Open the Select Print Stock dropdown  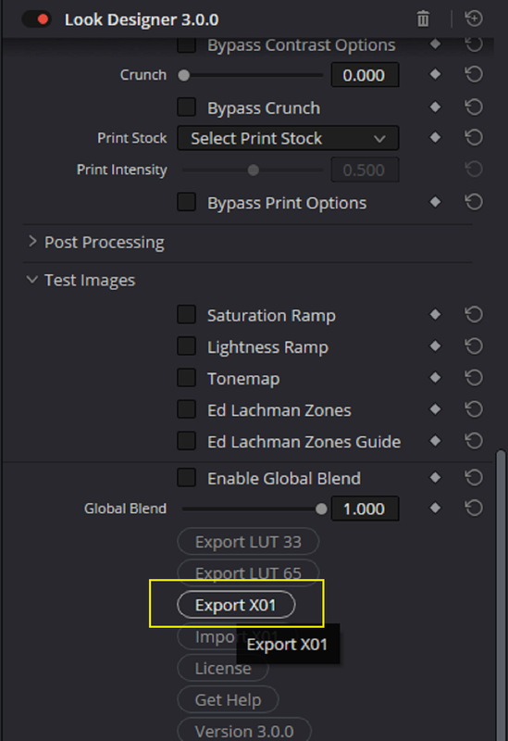(288, 138)
